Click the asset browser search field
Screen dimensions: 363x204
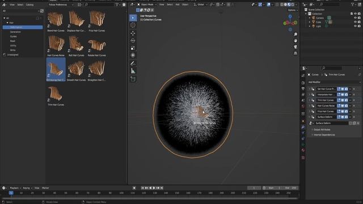pos(100,5)
